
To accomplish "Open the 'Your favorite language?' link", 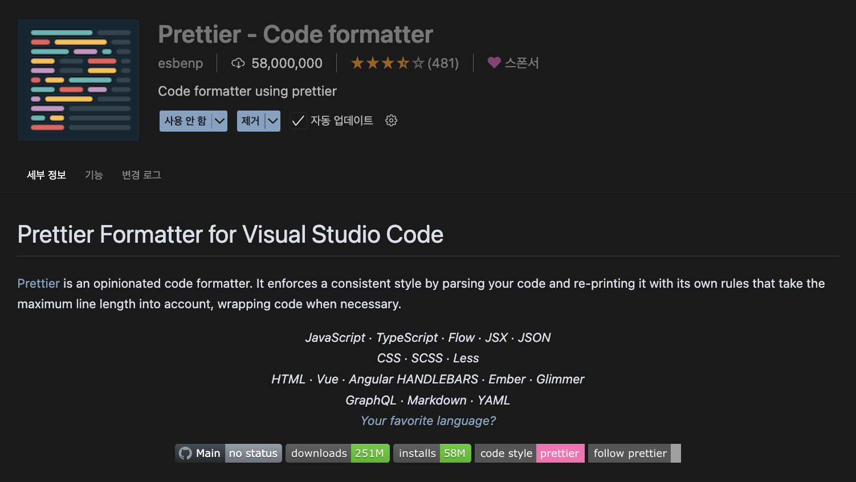I will click(428, 421).
